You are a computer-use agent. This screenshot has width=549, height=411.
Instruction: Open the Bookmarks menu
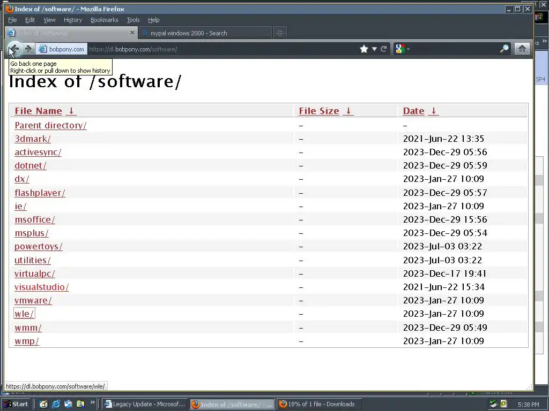click(105, 20)
